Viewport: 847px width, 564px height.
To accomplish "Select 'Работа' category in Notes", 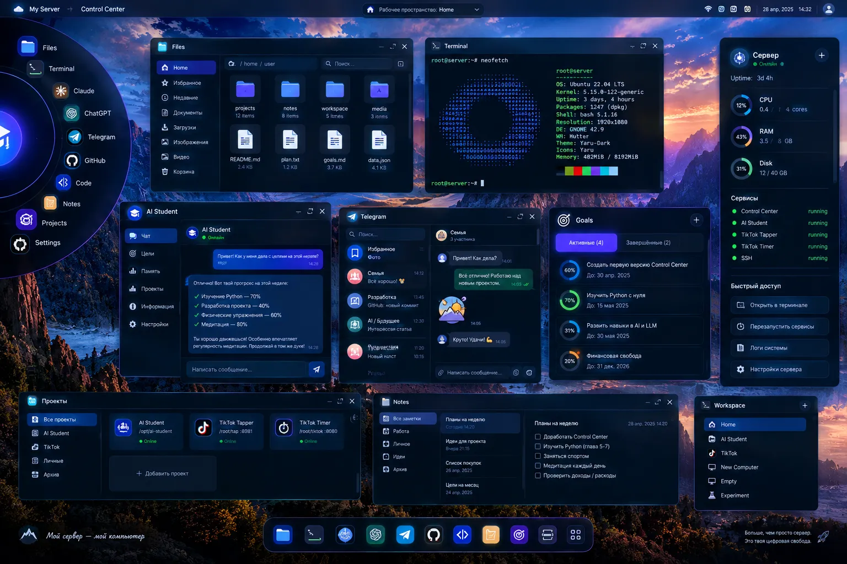I will click(408, 431).
